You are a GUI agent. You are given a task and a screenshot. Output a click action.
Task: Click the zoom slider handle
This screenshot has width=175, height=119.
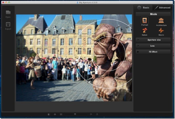pyautogui.click(x=75, y=114)
